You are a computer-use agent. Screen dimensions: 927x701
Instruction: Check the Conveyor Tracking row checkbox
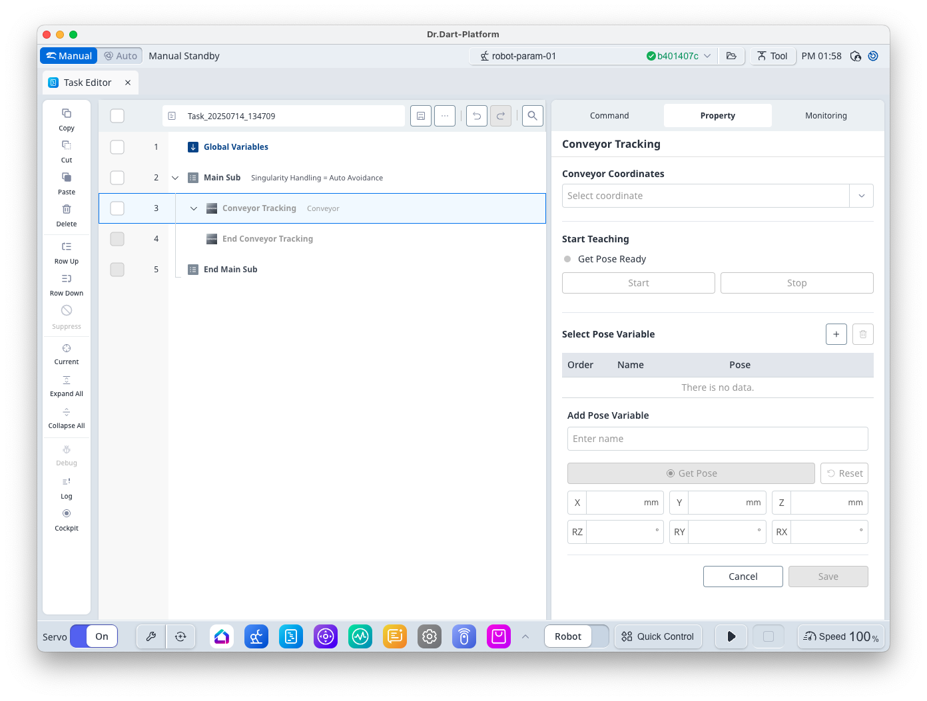point(117,208)
